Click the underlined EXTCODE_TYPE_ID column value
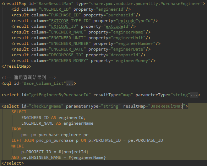 [70, 21]
